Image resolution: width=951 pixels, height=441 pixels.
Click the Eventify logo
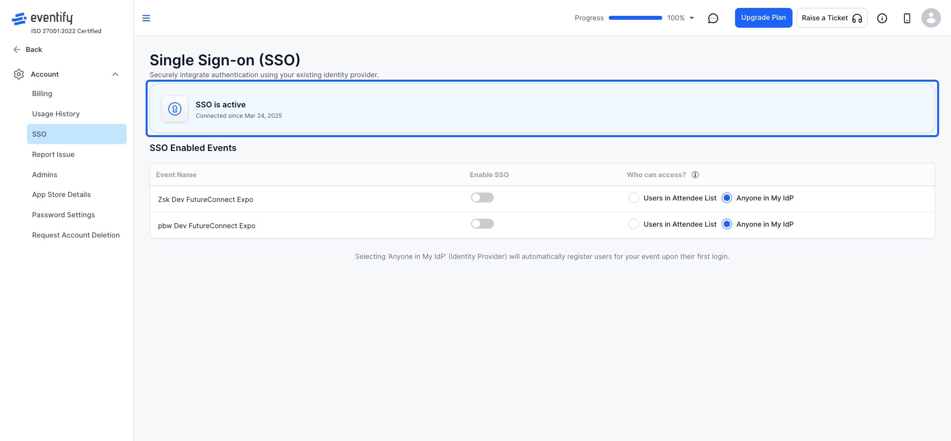pos(43,18)
